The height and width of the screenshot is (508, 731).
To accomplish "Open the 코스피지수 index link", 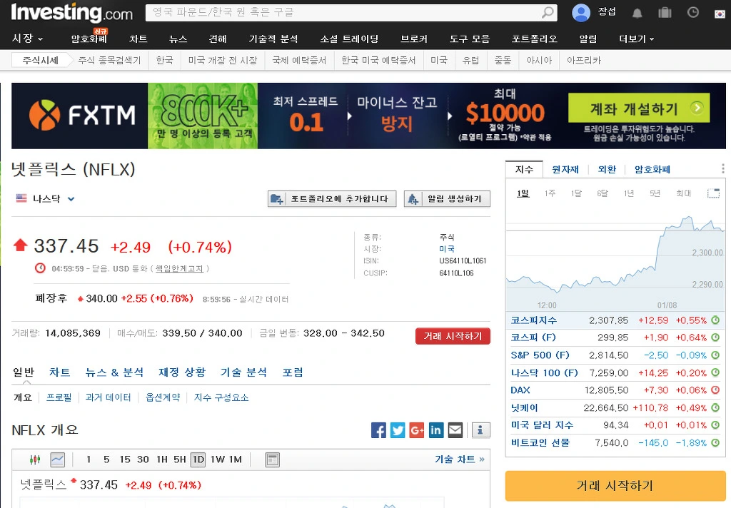I will click(533, 320).
